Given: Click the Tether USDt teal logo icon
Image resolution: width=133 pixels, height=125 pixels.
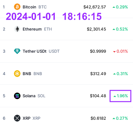Looking at the screenshot, I should coord(17,51).
